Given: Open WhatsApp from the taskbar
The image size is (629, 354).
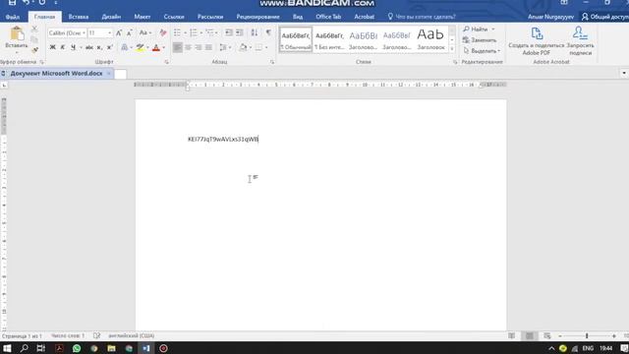Looking at the screenshot, I should [x=77, y=348].
